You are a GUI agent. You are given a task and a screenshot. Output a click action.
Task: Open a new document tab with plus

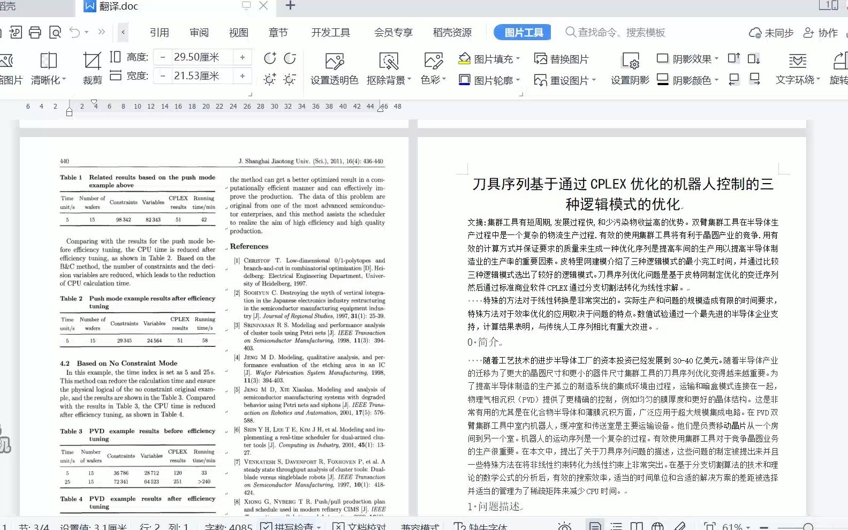click(x=290, y=6)
